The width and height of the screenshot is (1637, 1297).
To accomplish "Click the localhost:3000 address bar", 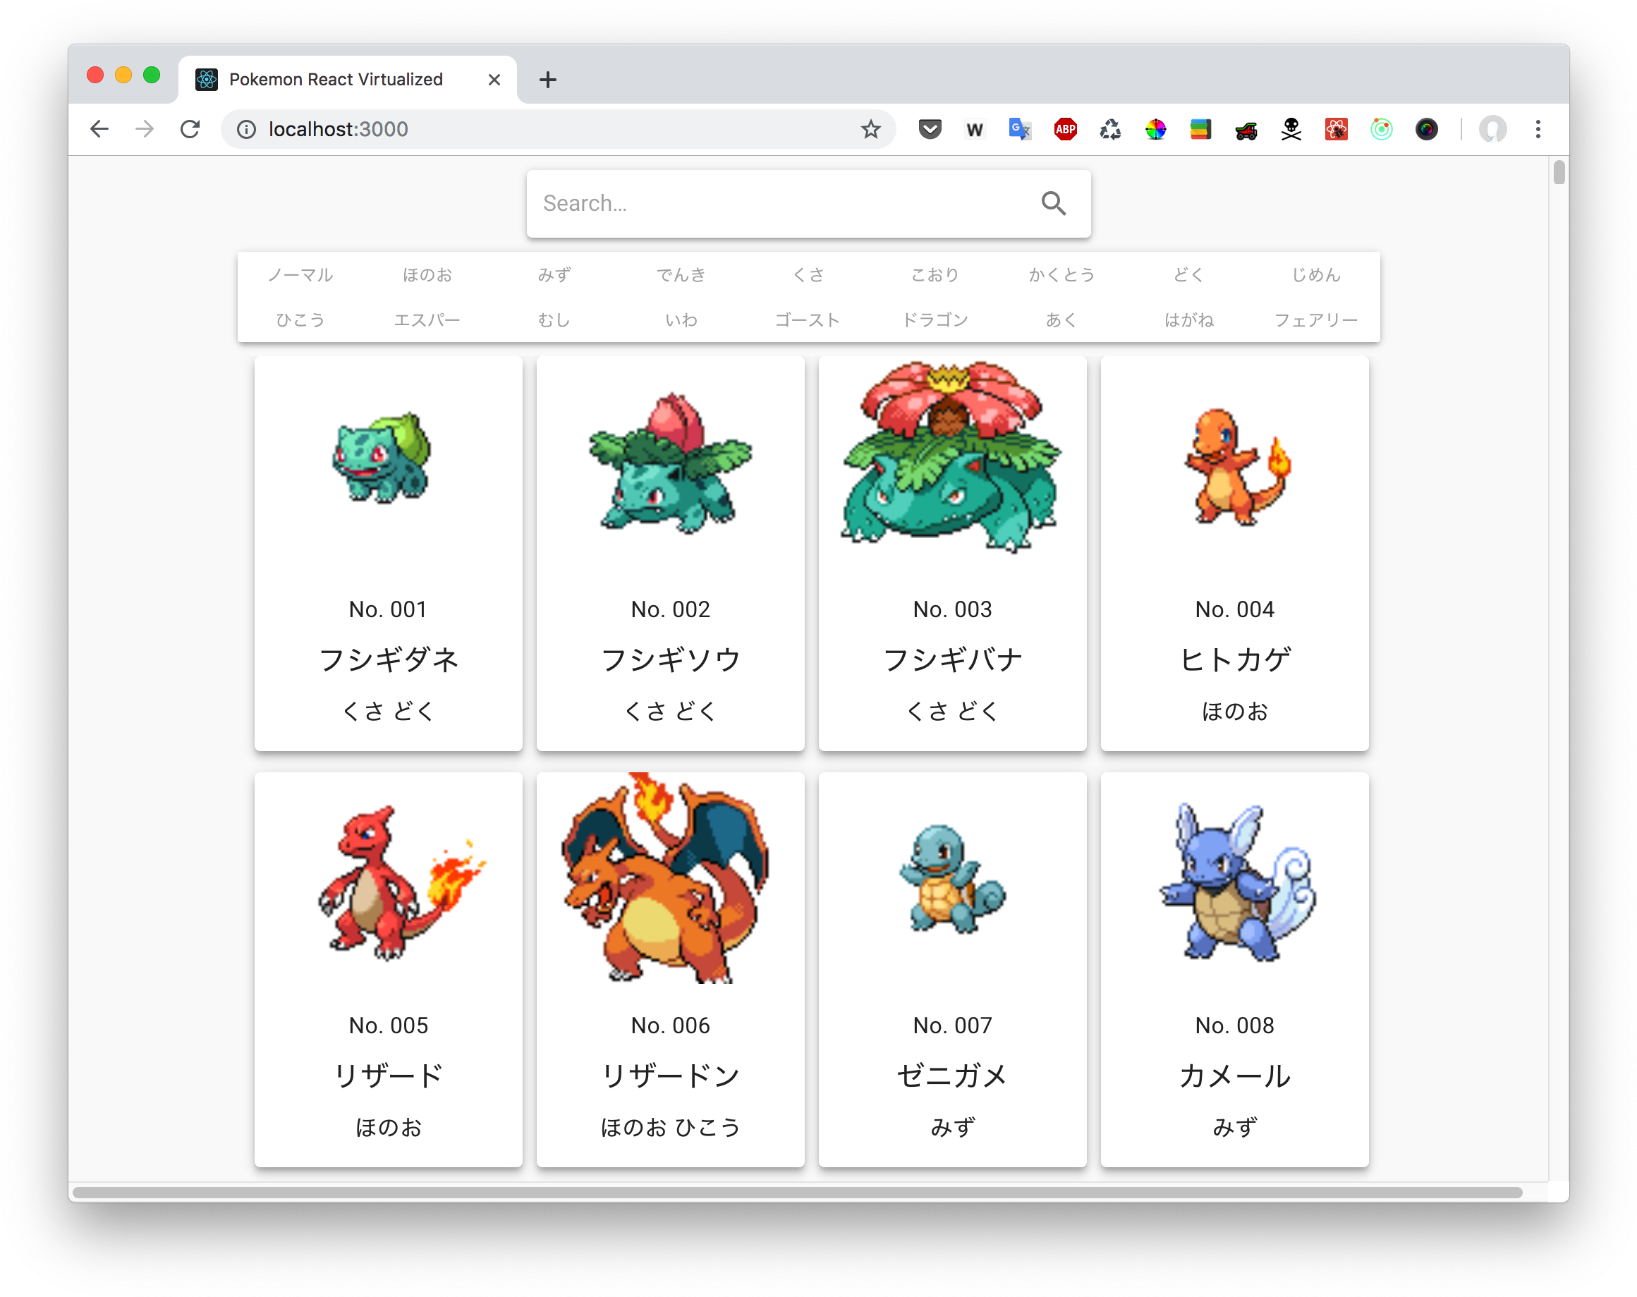I will pos(558,129).
